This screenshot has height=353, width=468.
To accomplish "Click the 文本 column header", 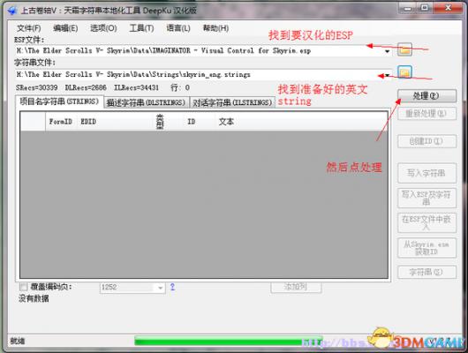I will 226,122.
